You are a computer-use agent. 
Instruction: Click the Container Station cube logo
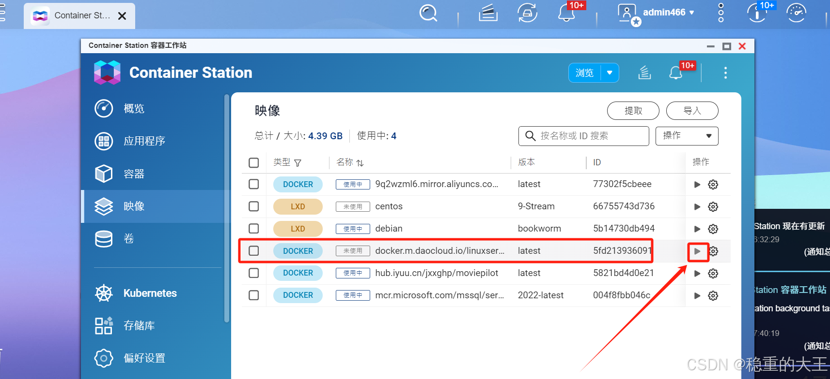(107, 73)
